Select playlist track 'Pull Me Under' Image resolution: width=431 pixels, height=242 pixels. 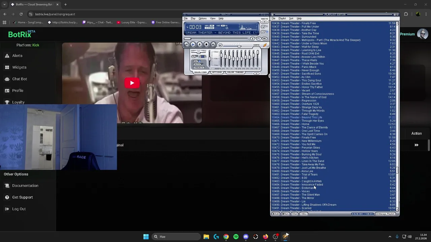pyautogui.click(x=333, y=27)
